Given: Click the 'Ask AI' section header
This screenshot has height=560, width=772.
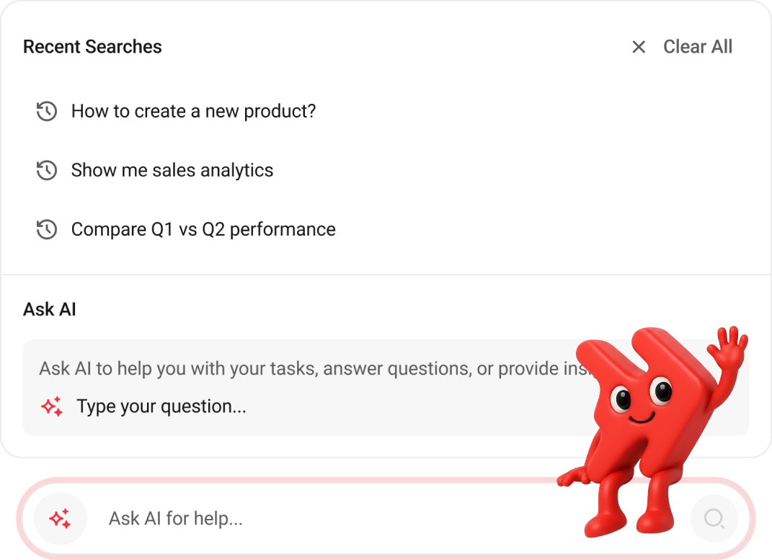Looking at the screenshot, I should tap(49, 309).
